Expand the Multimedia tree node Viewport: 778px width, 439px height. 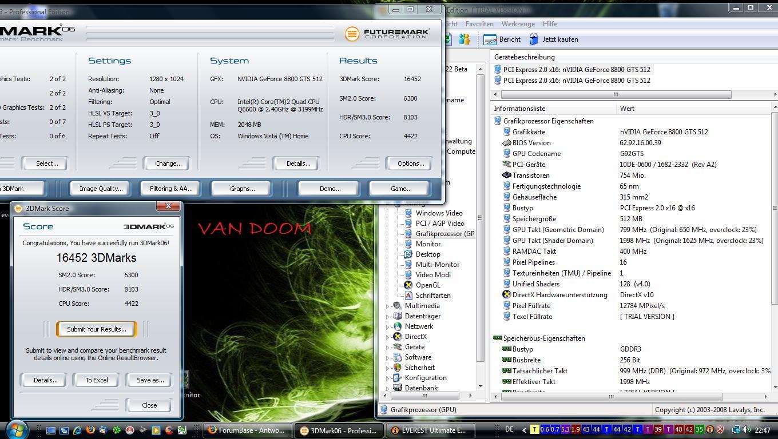click(x=388, y=306)
